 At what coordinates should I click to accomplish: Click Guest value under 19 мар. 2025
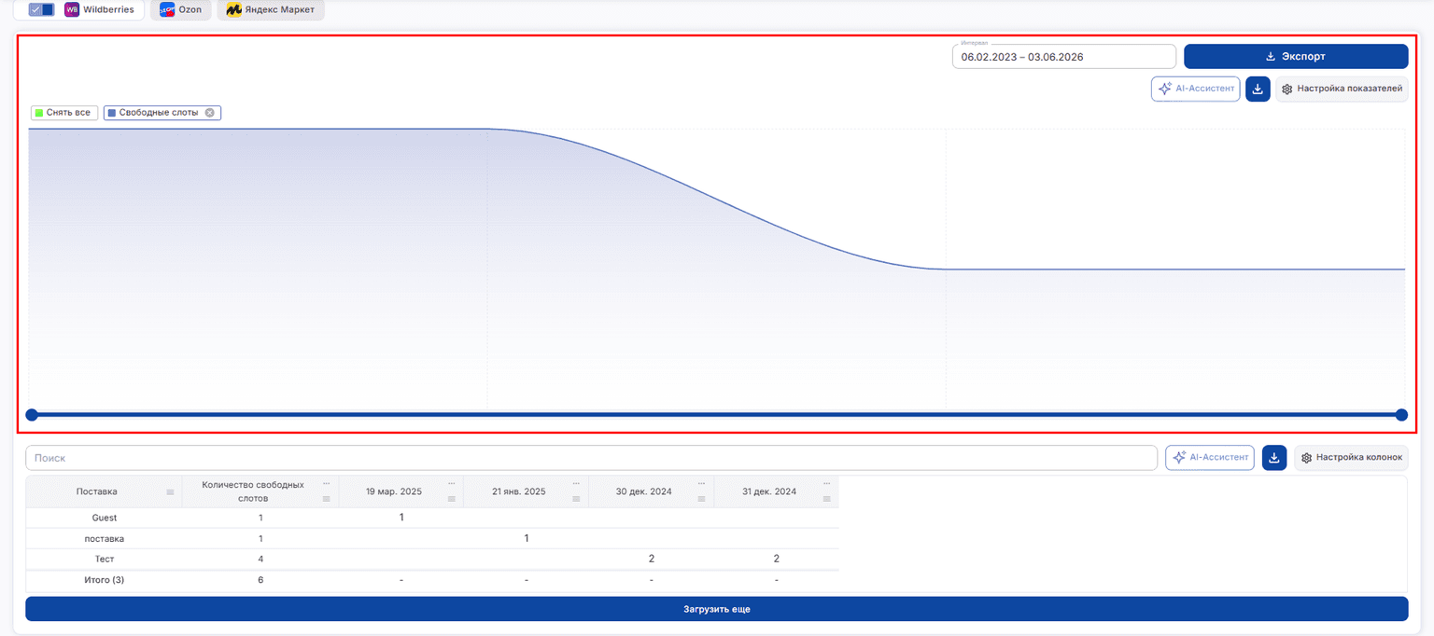point(401,518)
